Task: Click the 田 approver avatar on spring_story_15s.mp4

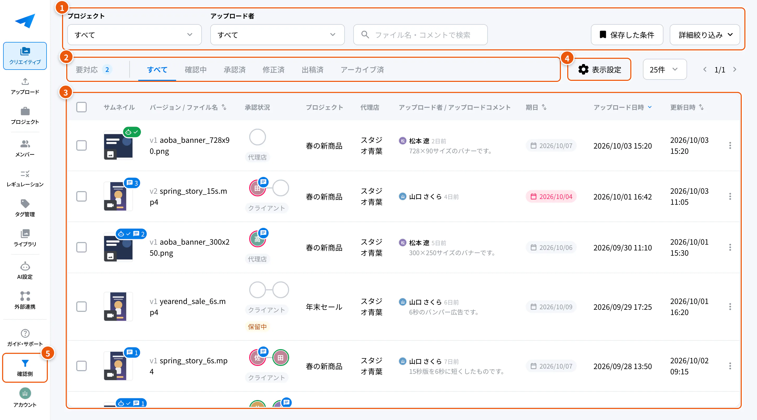Action: tap(257, 188)
